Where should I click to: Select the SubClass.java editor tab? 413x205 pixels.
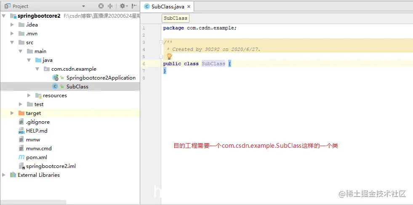click(168, 7)
